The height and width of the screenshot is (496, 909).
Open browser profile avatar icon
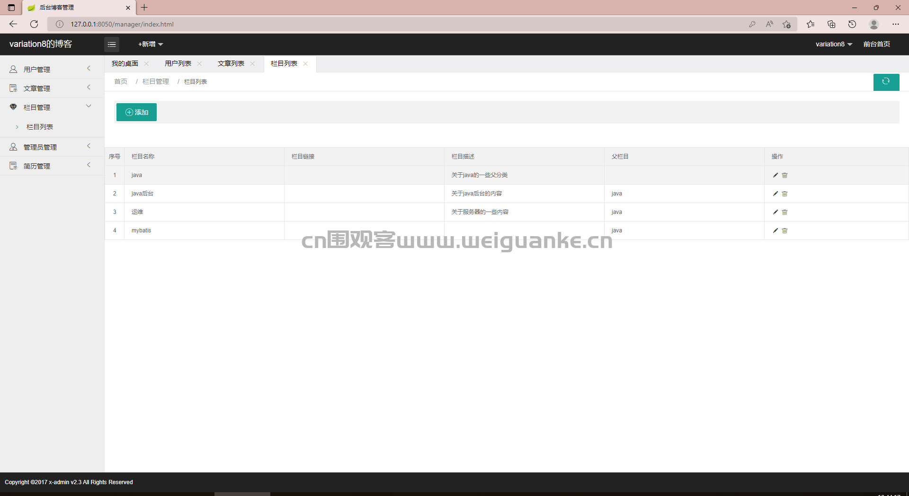[x=874, y=24]
